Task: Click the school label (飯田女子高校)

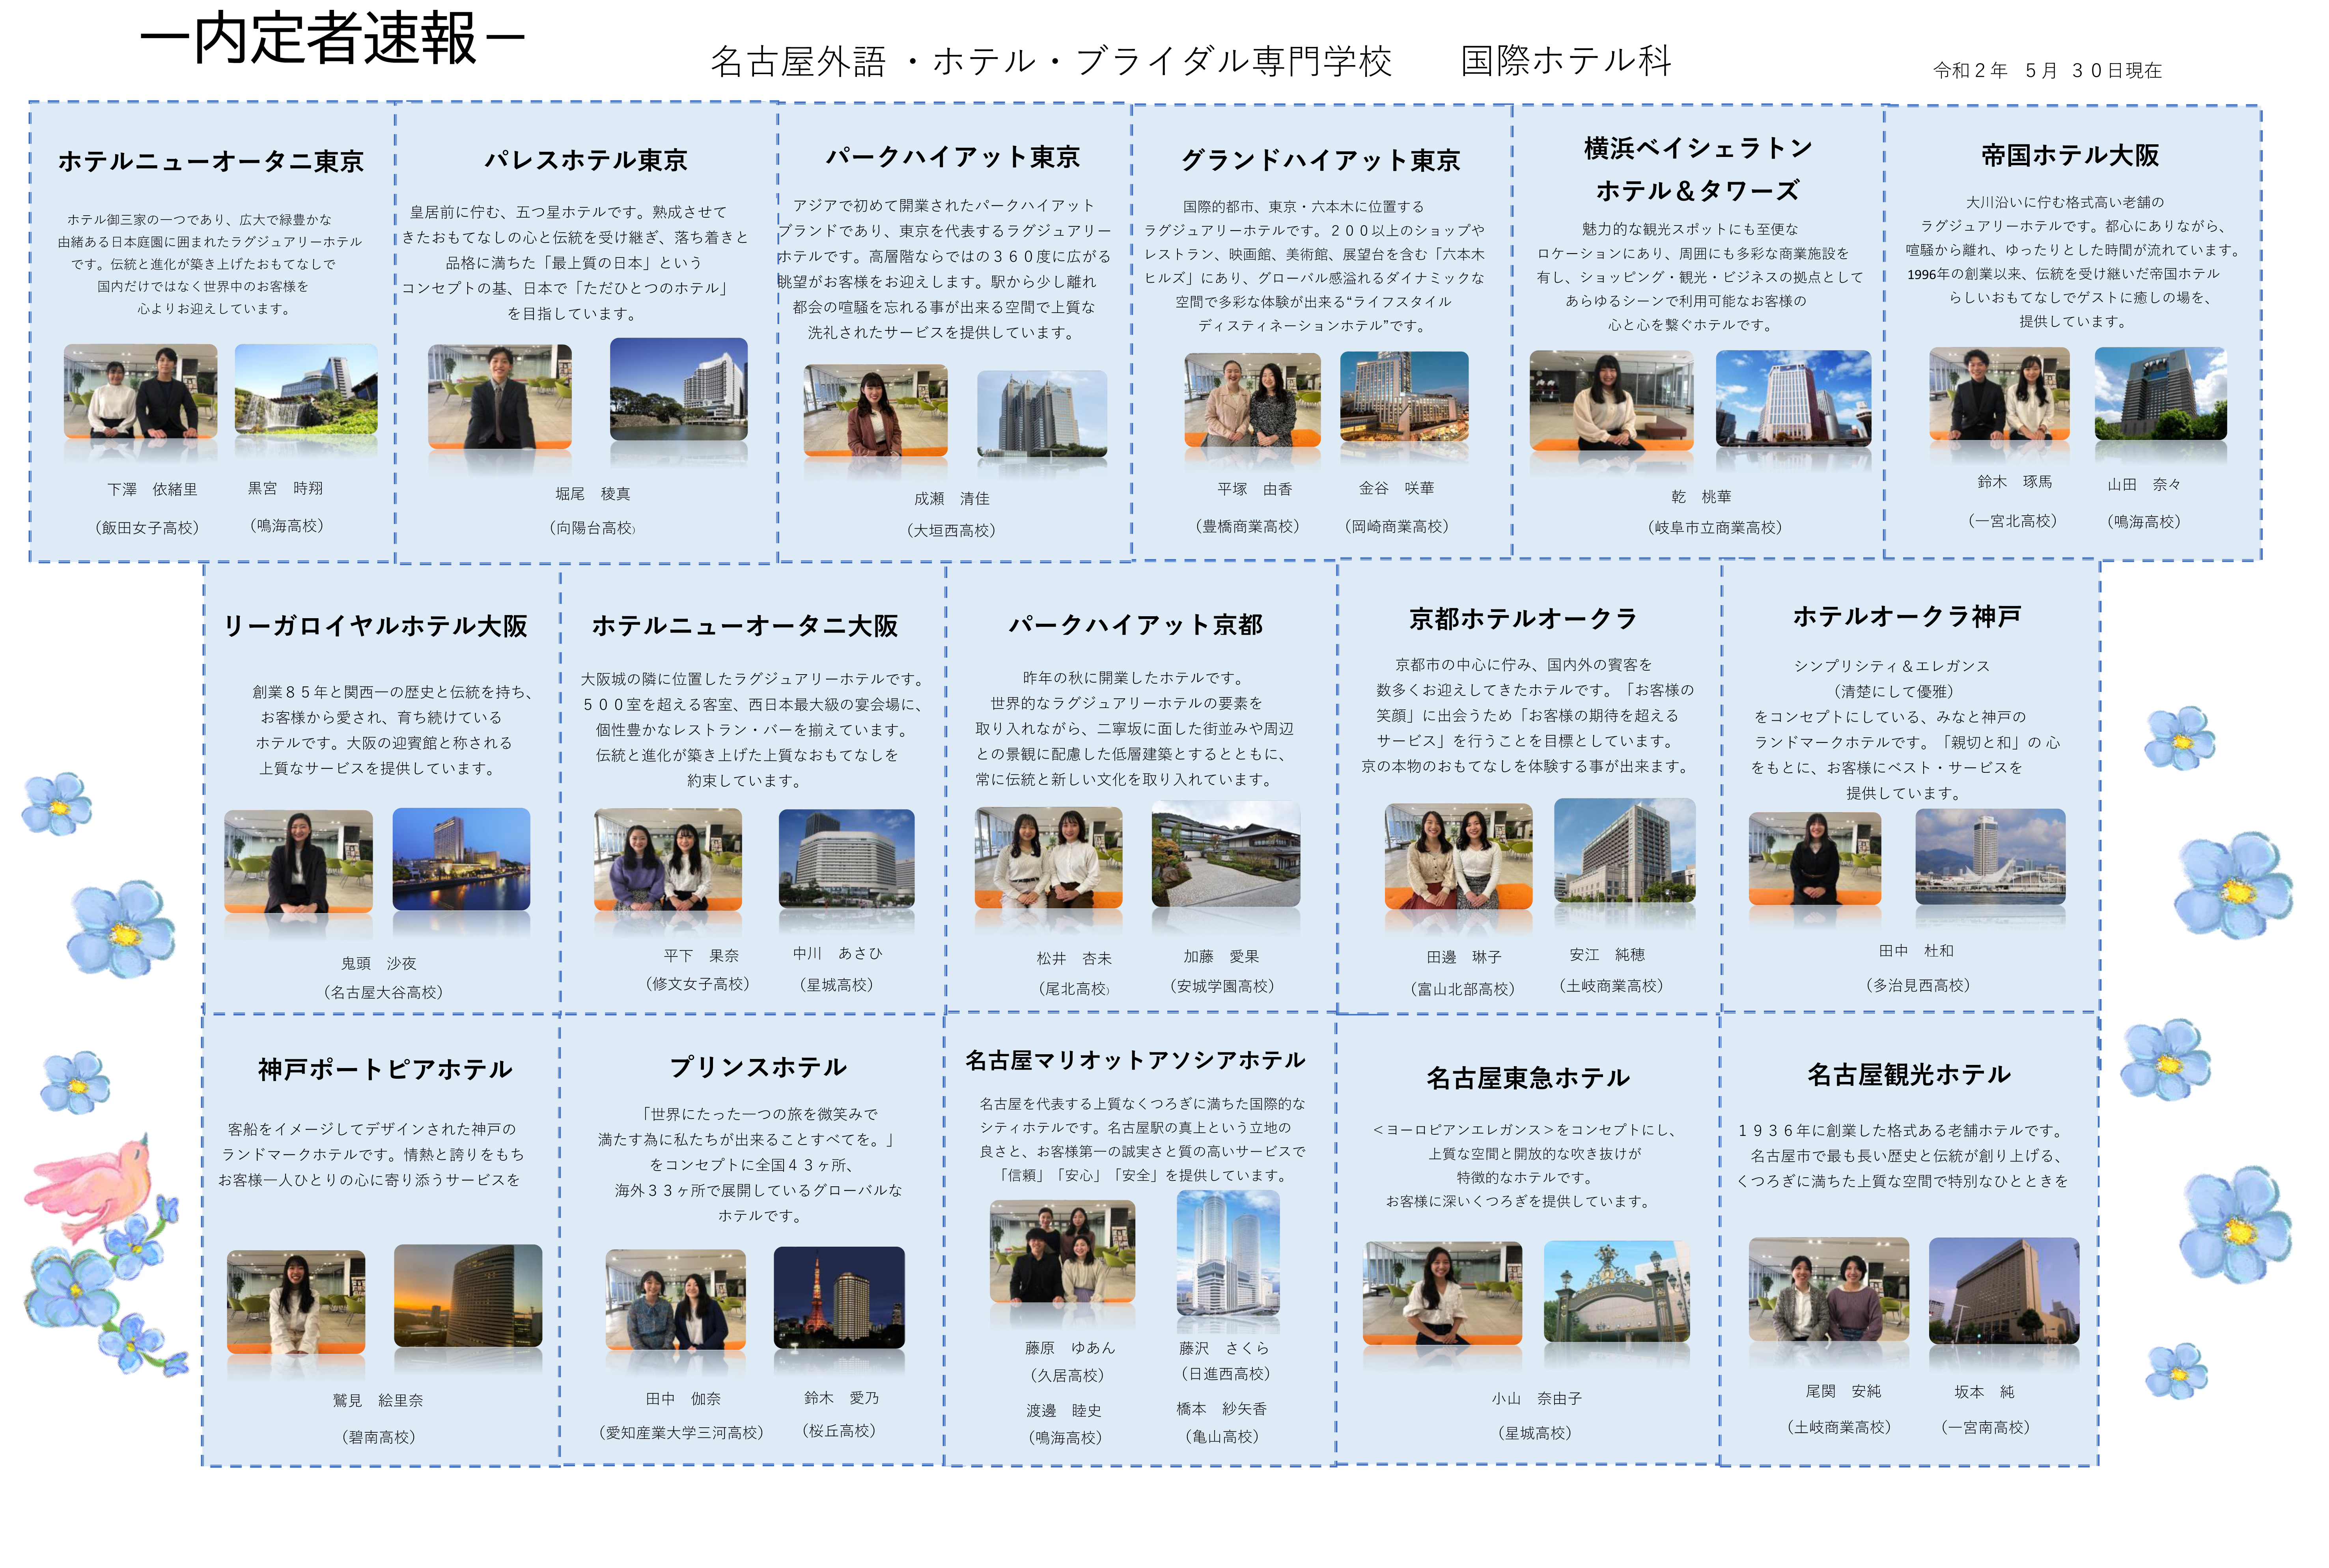Action: 148,528
